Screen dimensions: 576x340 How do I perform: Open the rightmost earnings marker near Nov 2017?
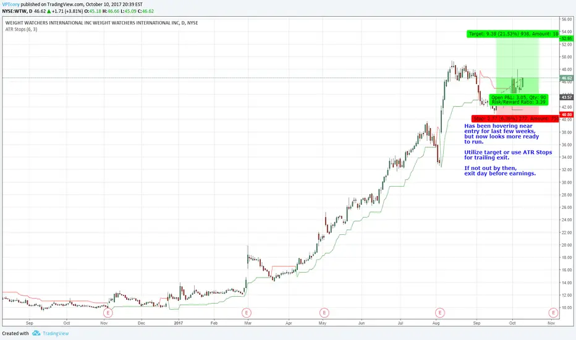[553, 313]
